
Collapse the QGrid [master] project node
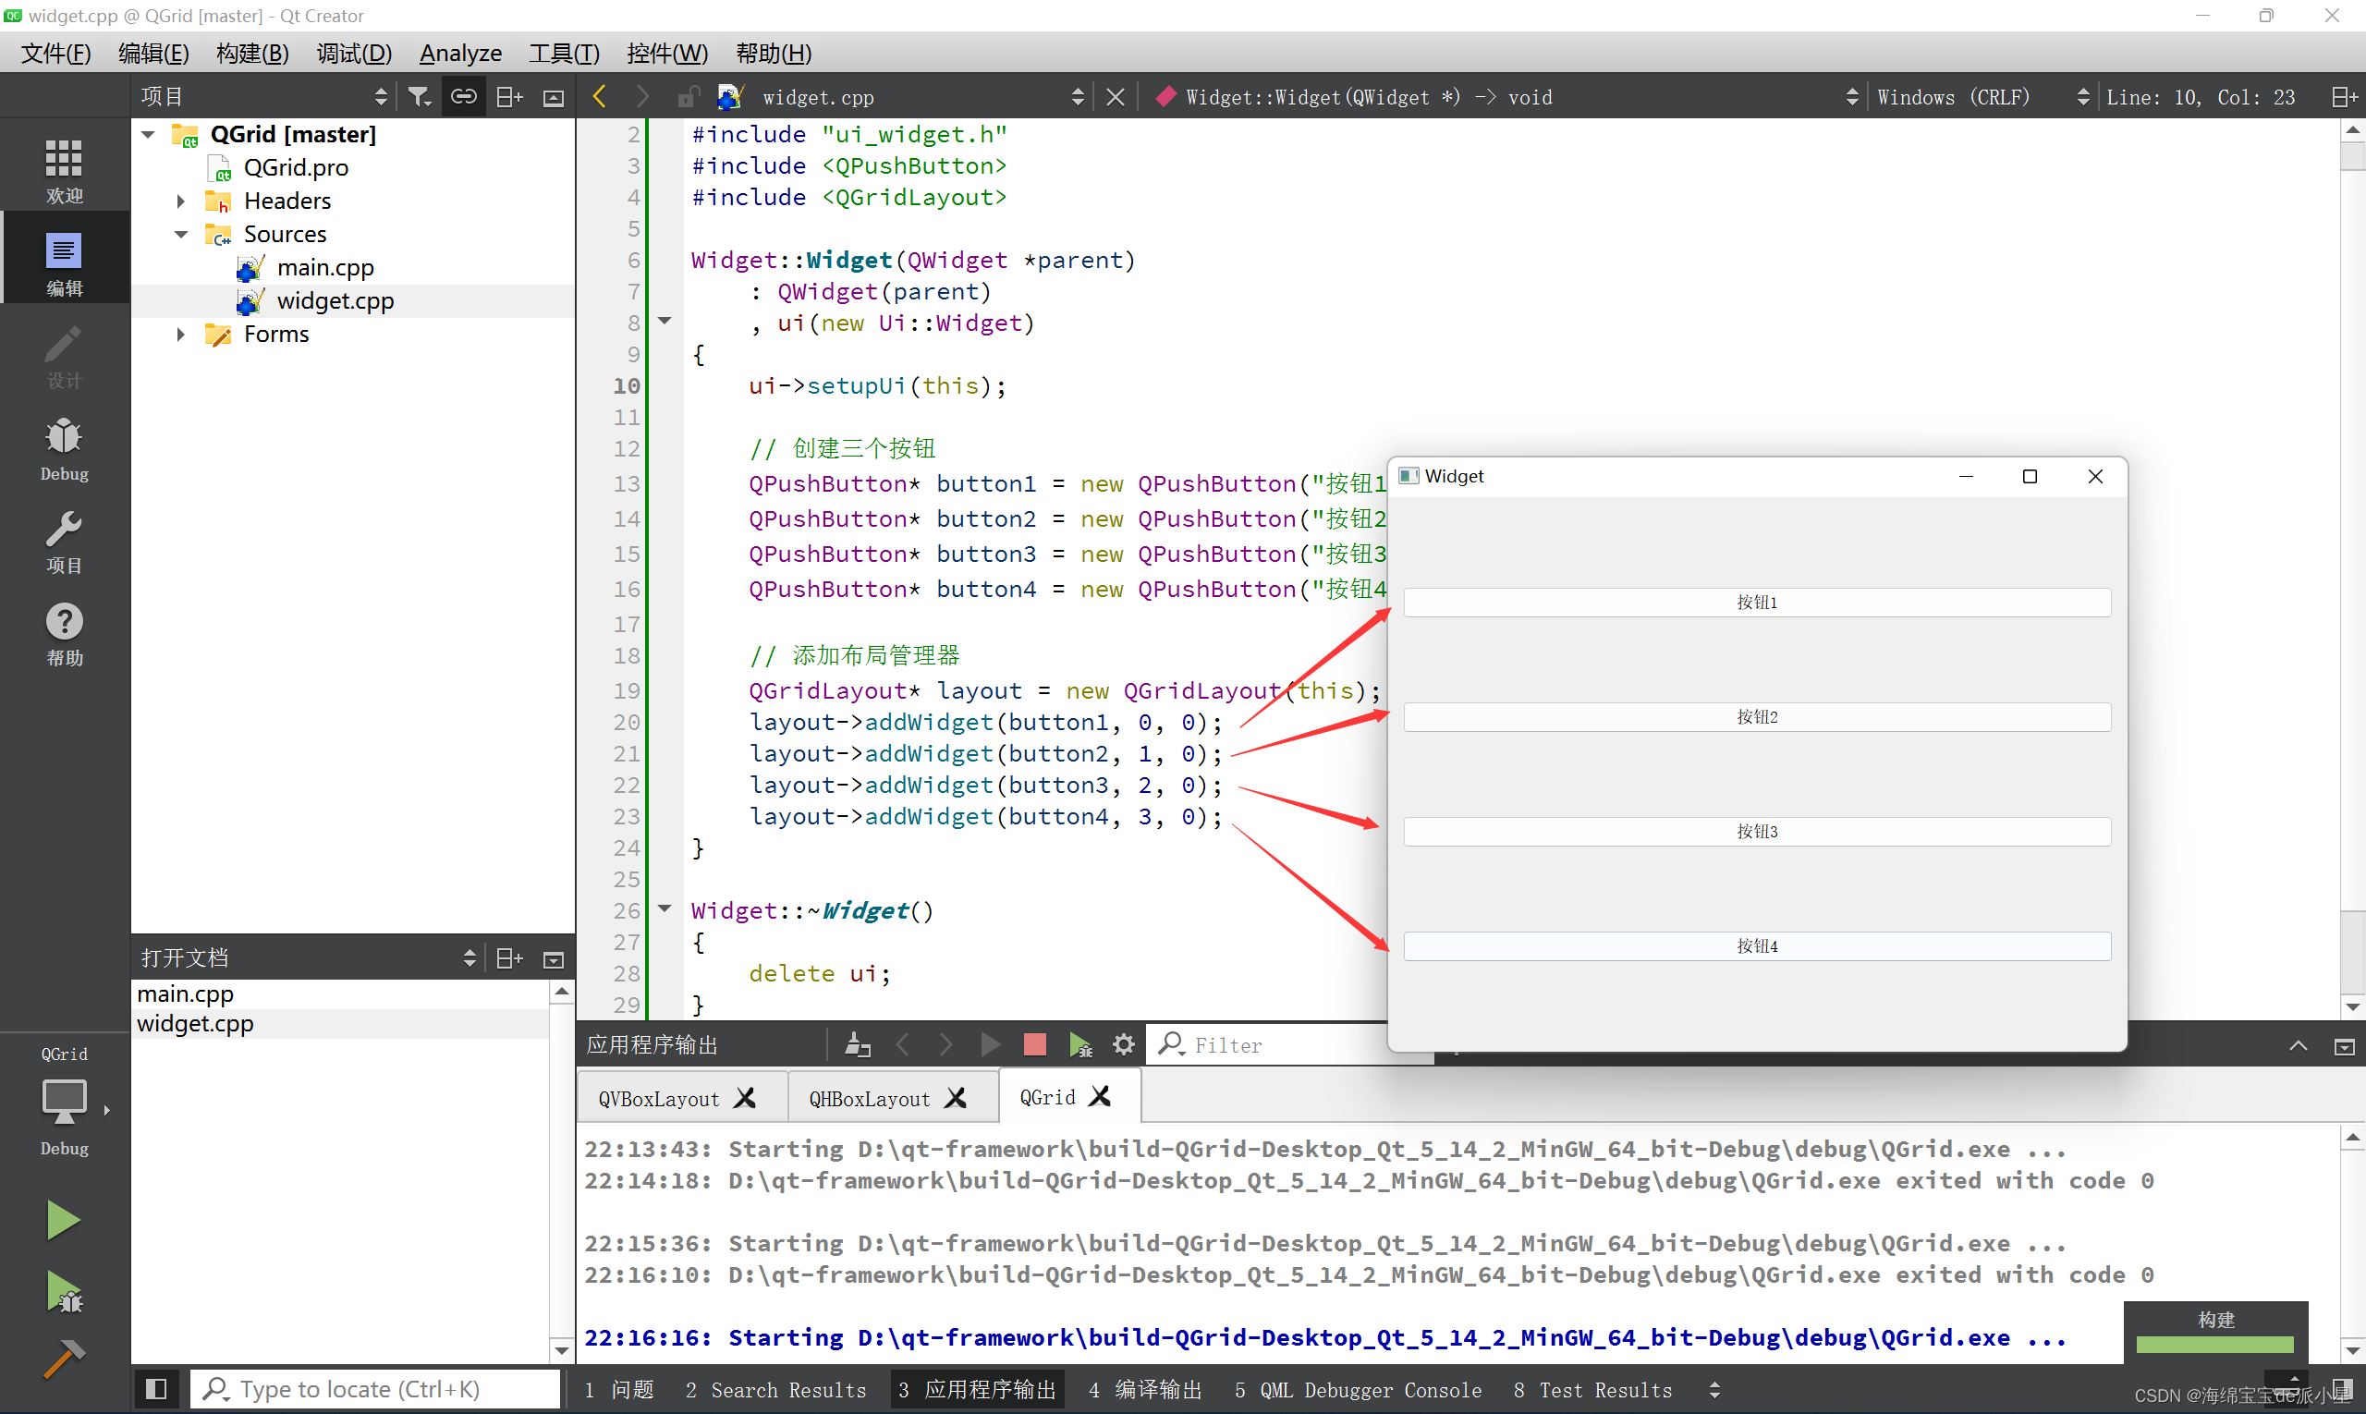(149, 134)
